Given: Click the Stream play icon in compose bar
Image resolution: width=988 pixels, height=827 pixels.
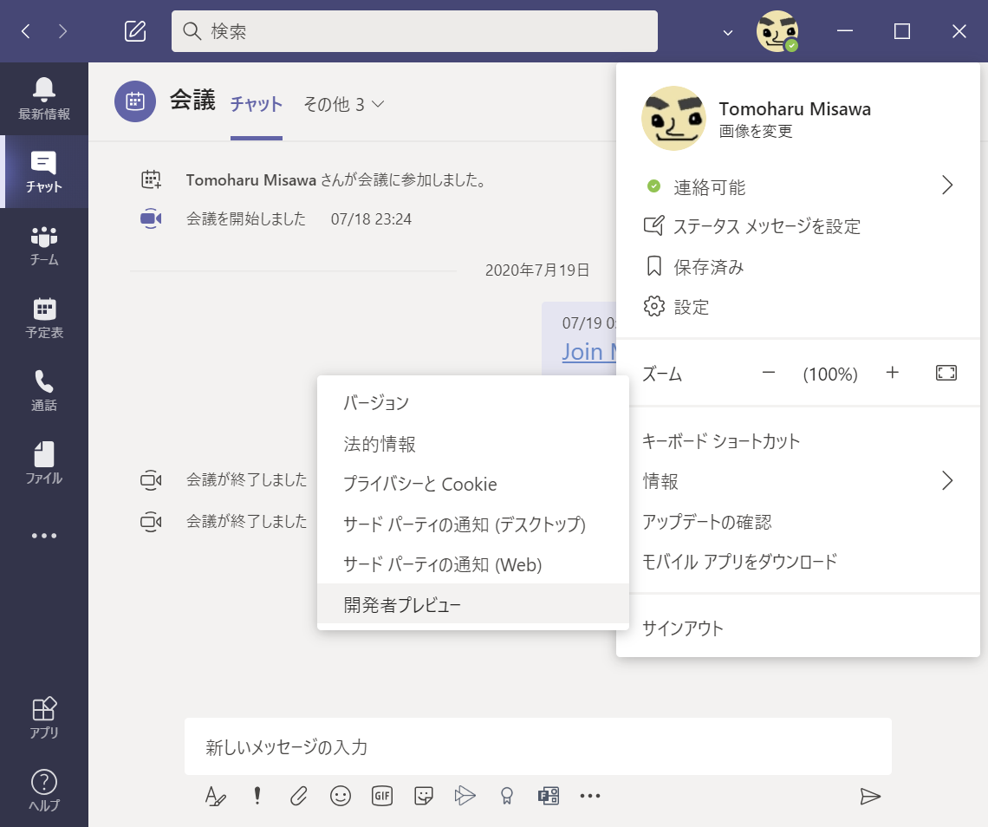Looking at the screenshot, I should [465, 796].
